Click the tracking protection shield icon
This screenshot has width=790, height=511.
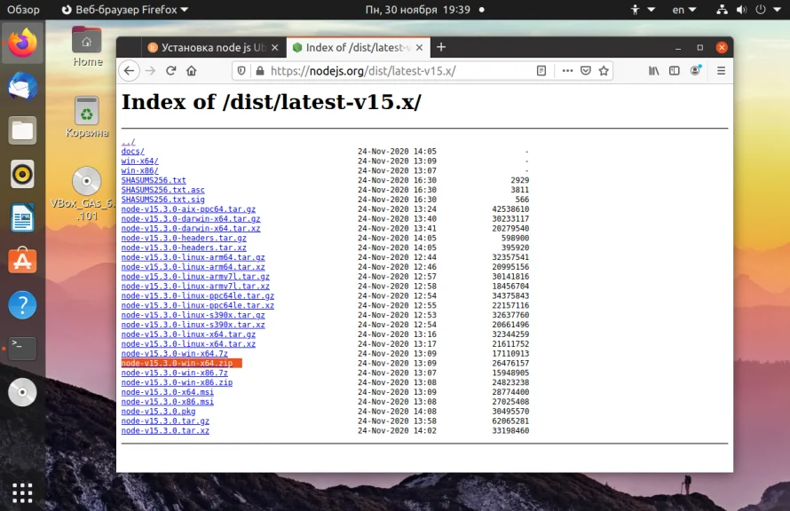[241, 71]
